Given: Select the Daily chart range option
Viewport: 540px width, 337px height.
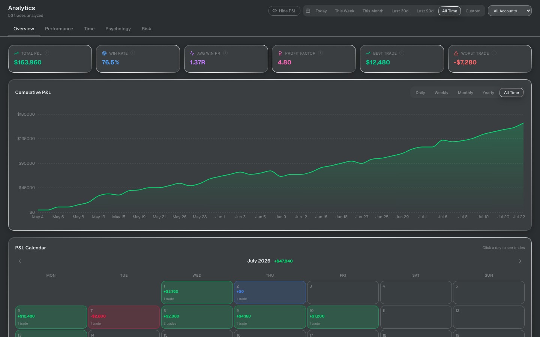Looking at the screenshot, I should click(420, 92).
